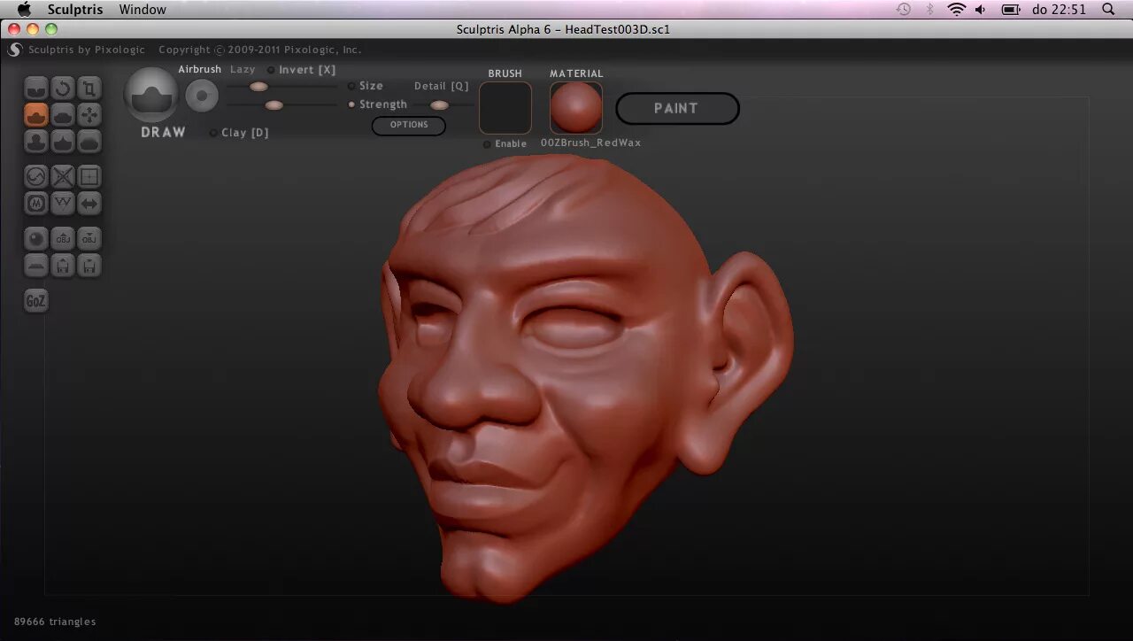
Task: Select the Pinch tool
Action: pyautogui.click(x=63, y=141)
